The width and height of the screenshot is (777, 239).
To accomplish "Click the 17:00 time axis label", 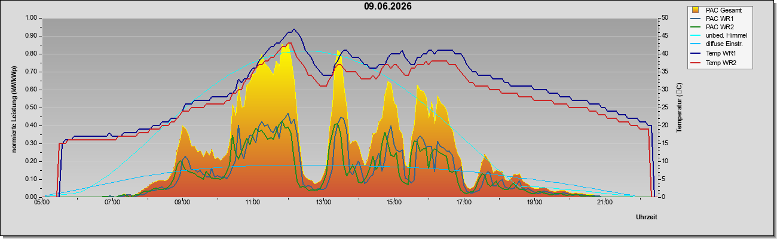I will coord(464,203).
